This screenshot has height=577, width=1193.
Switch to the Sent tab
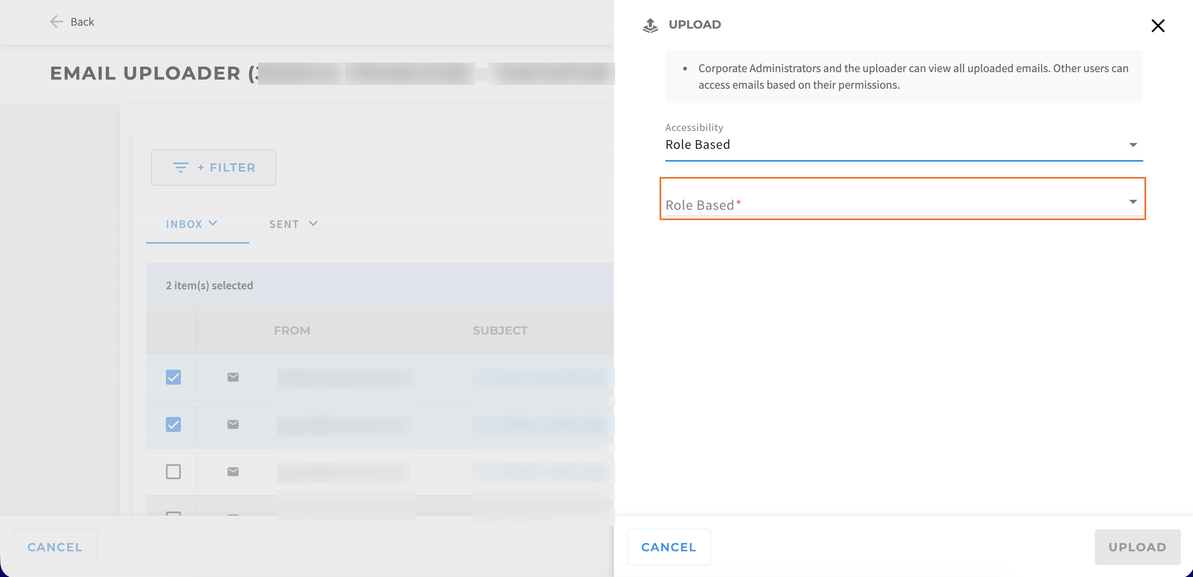(294, 224)
